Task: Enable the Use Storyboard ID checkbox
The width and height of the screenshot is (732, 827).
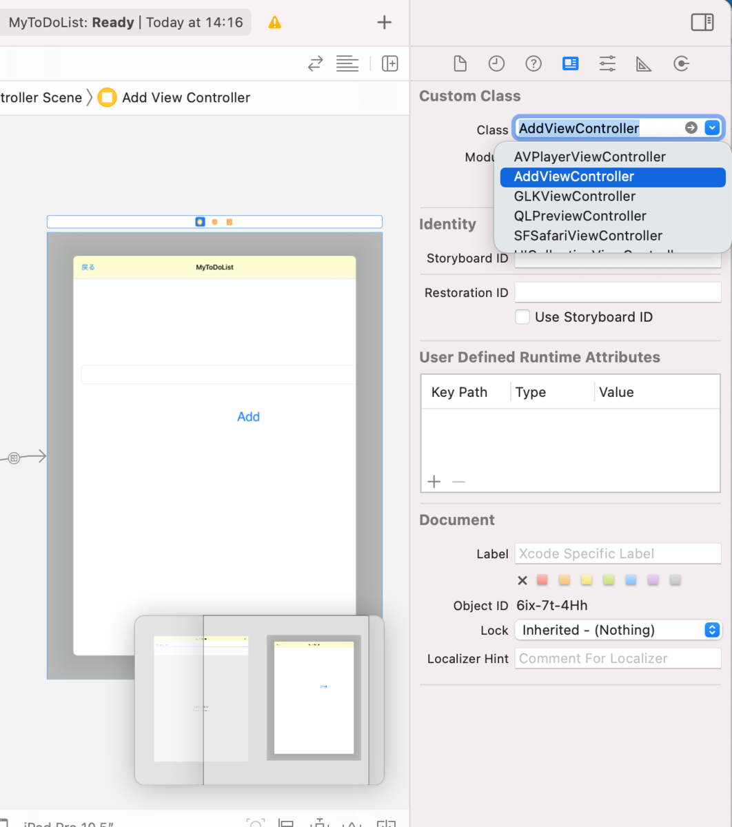Action: pos(522,317)
